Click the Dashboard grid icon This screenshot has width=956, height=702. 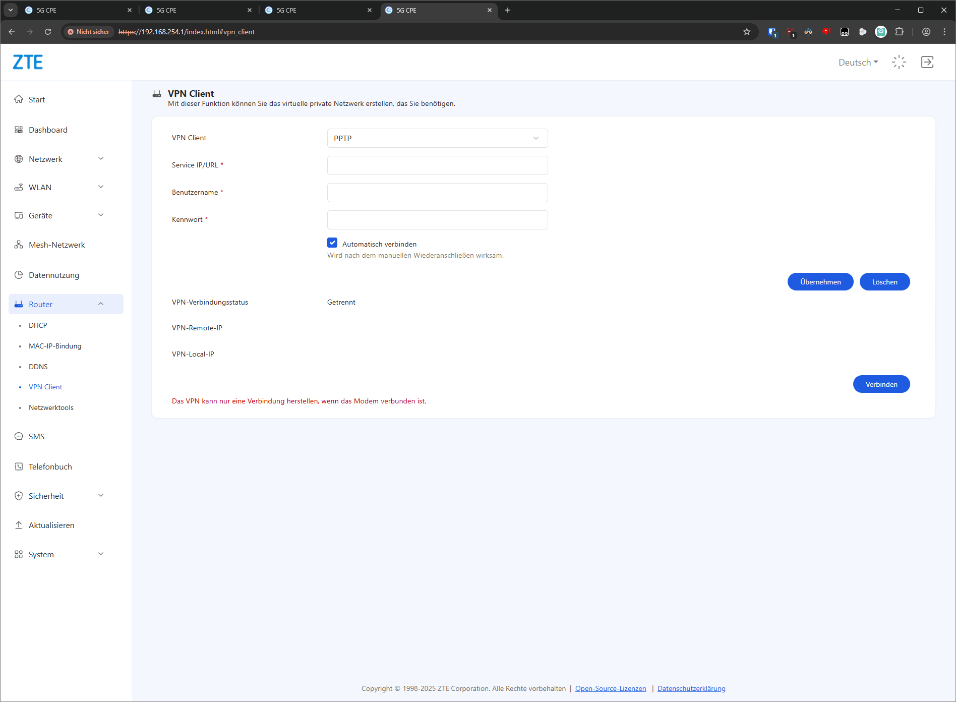point(19,130)
